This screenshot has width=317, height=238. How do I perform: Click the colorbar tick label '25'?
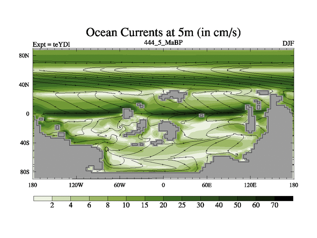(182, 205)
